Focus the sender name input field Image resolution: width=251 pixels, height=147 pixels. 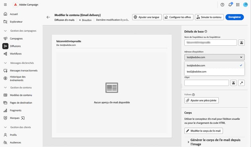point(211,42)
